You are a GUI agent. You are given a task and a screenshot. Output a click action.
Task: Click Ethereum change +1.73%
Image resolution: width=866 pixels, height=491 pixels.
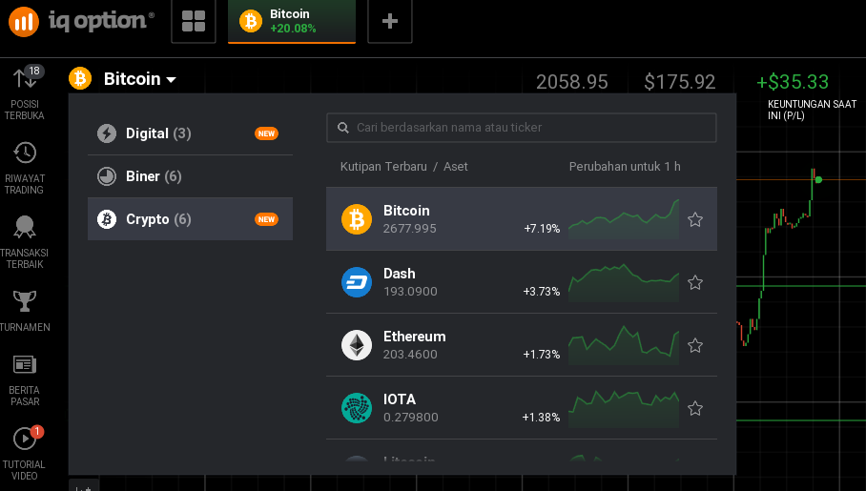(x=542, y=355)
